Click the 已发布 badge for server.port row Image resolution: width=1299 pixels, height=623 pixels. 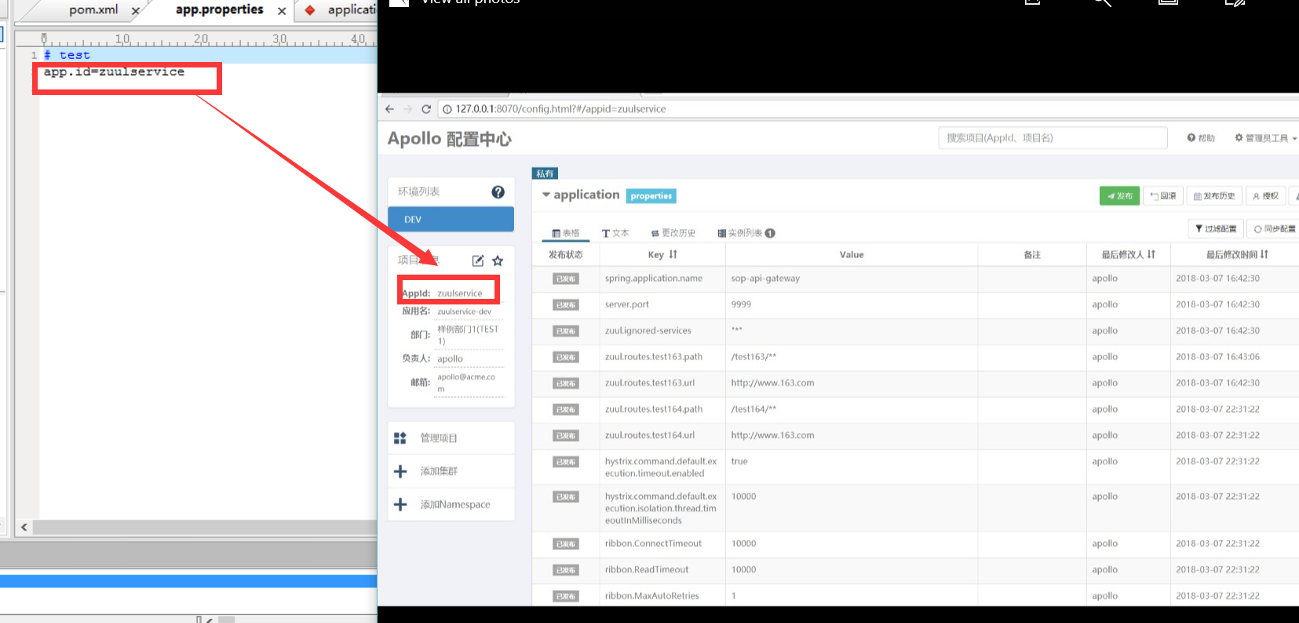click(x=565, y=304)
